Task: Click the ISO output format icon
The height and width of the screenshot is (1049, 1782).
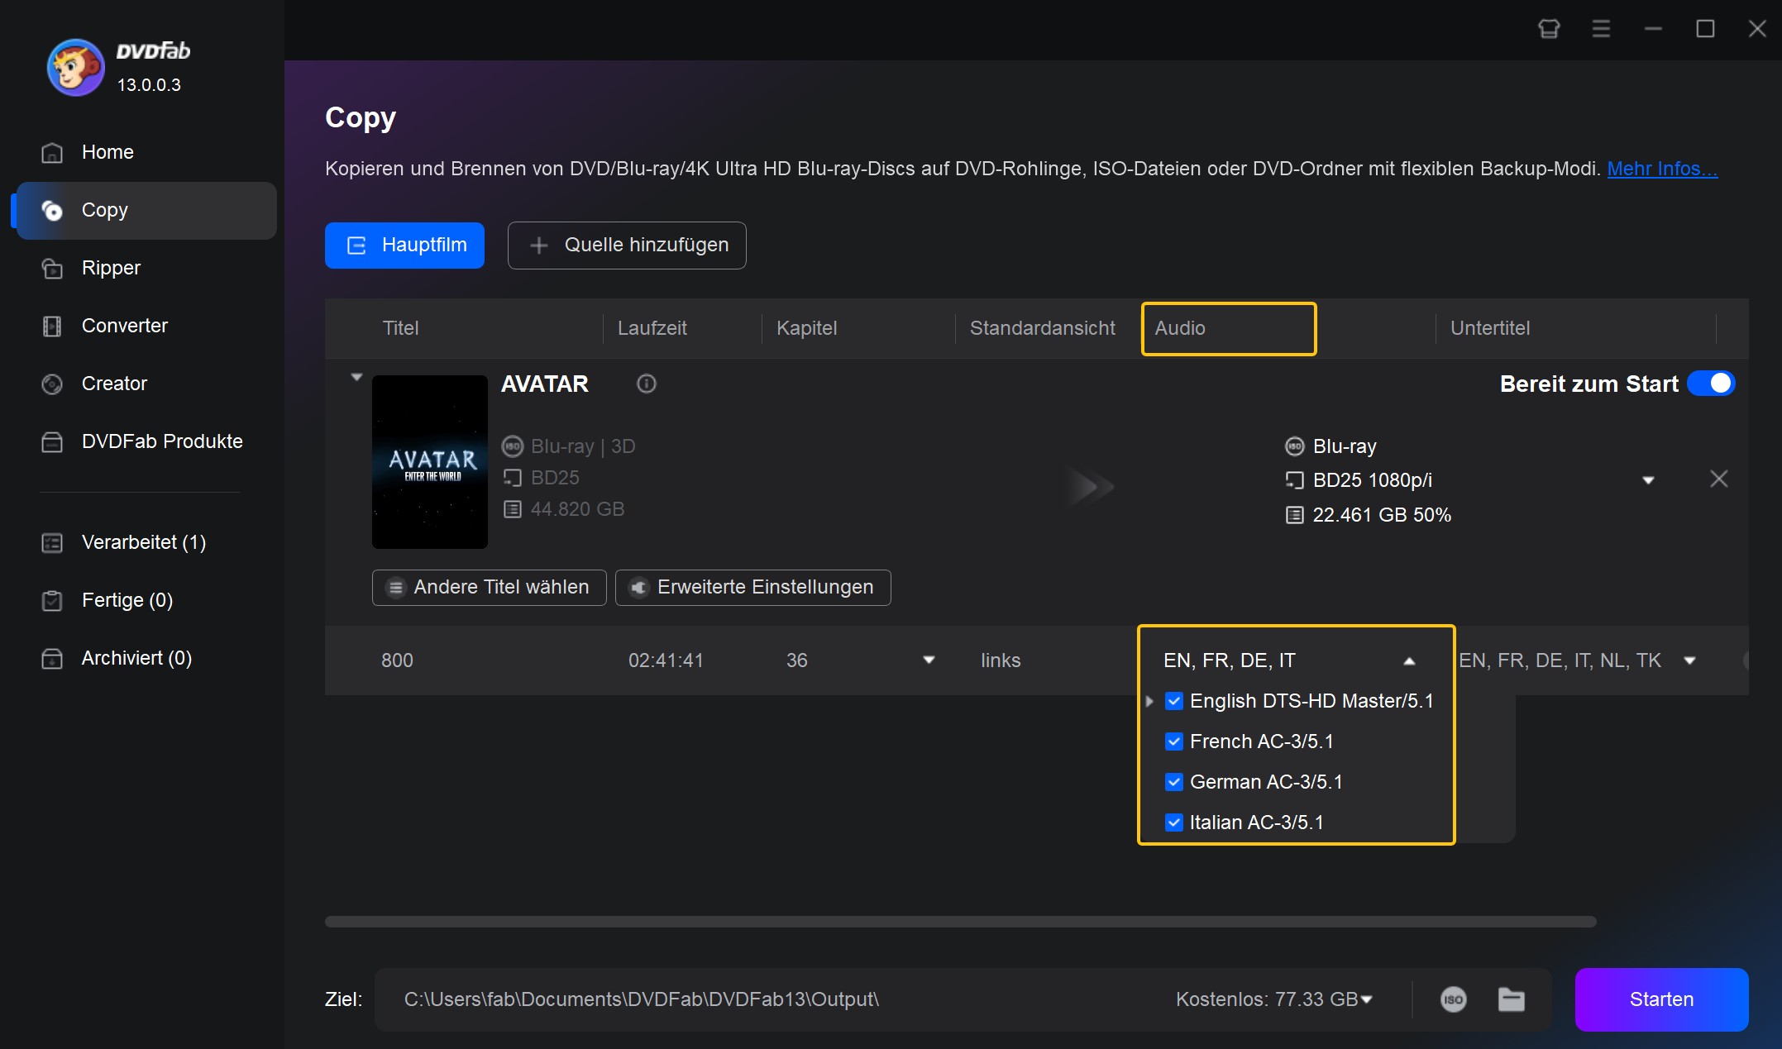Action: pos(1452,999)
